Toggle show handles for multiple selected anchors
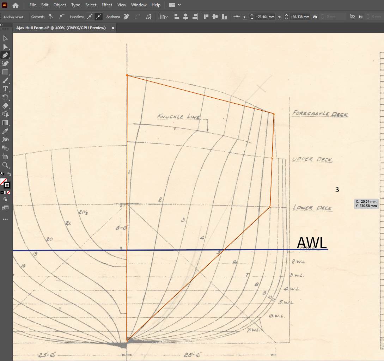The image size is (384, 361). point(90,17)
